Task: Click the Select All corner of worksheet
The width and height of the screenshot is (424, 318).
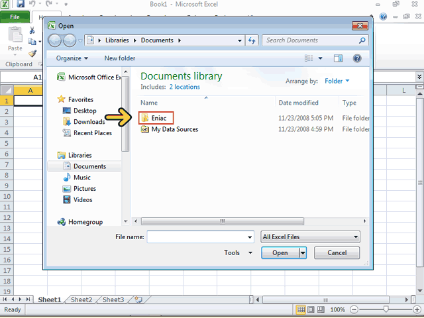Action: coord(7,90)
